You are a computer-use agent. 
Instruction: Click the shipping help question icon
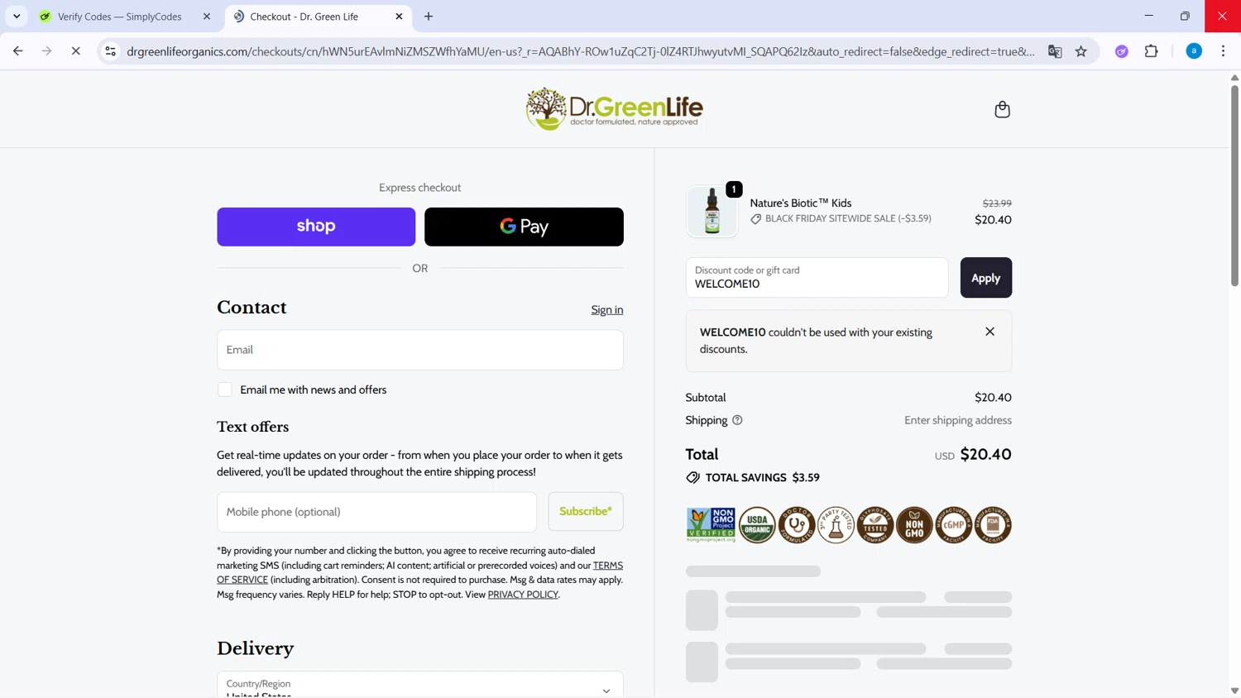coord(737,420)
